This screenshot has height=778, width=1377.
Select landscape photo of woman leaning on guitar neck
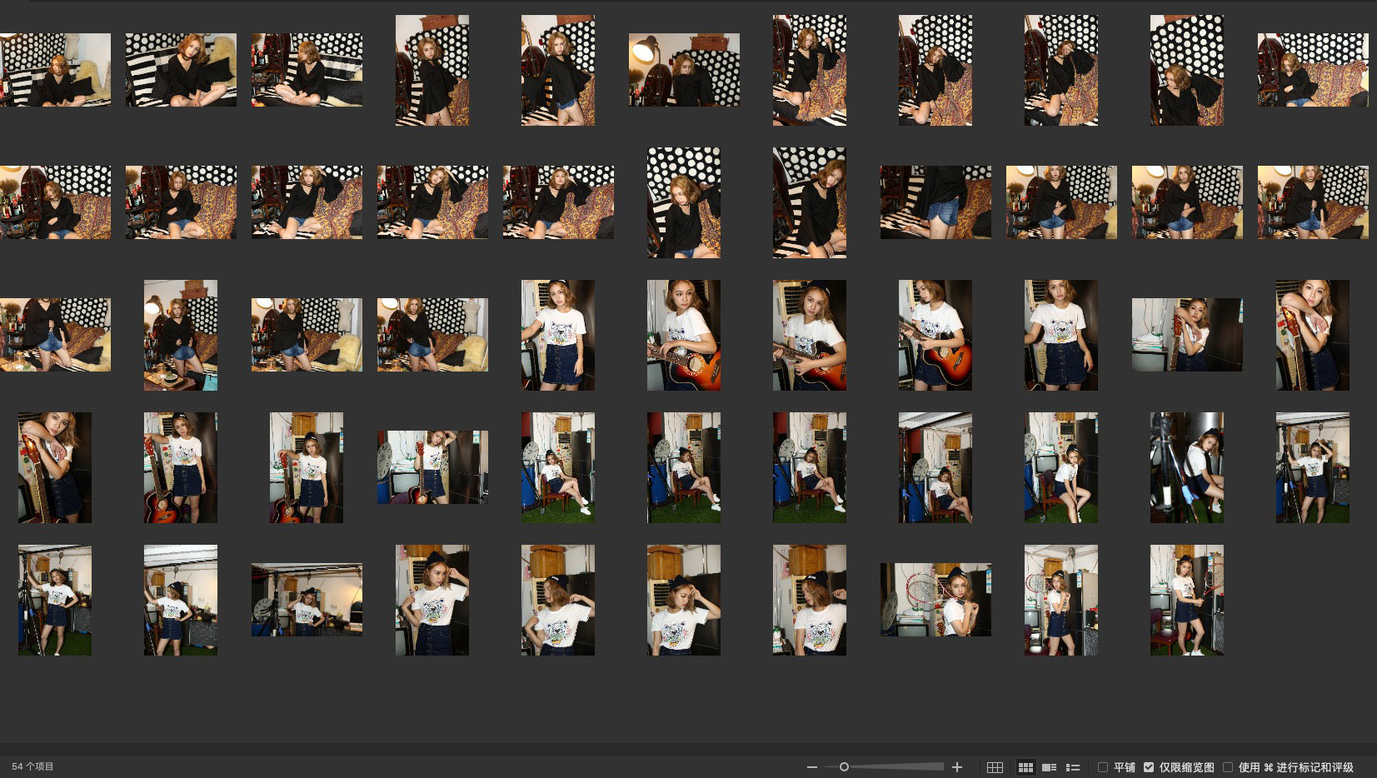click(x=1186, y=335)
